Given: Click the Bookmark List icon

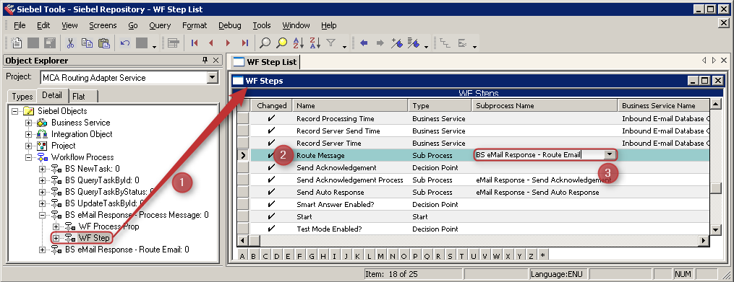Looking at the screenshot, I should point(414,43).
